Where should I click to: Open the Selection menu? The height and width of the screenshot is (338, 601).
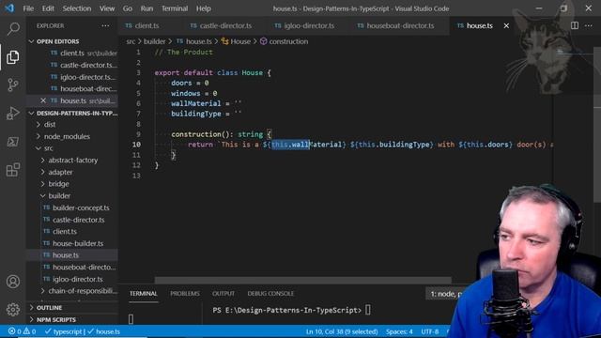point(77,8)
